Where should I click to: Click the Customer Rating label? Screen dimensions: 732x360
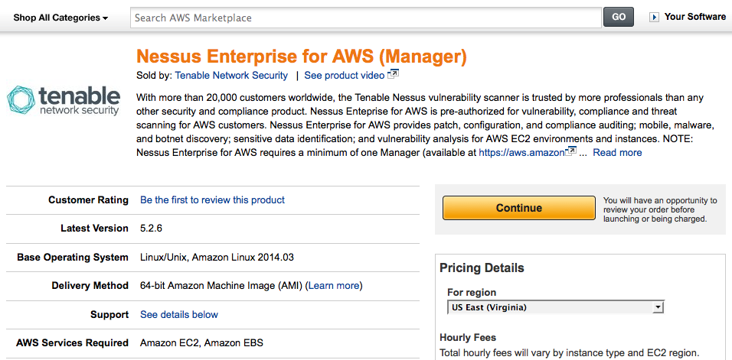88,199
